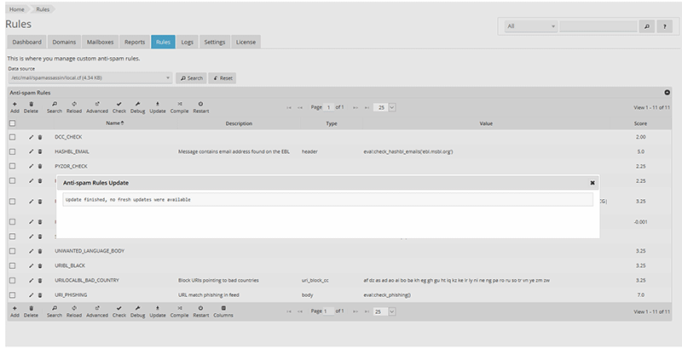
Task: Click Reload in bottom toolbar
Action: [x=74, y=311]
